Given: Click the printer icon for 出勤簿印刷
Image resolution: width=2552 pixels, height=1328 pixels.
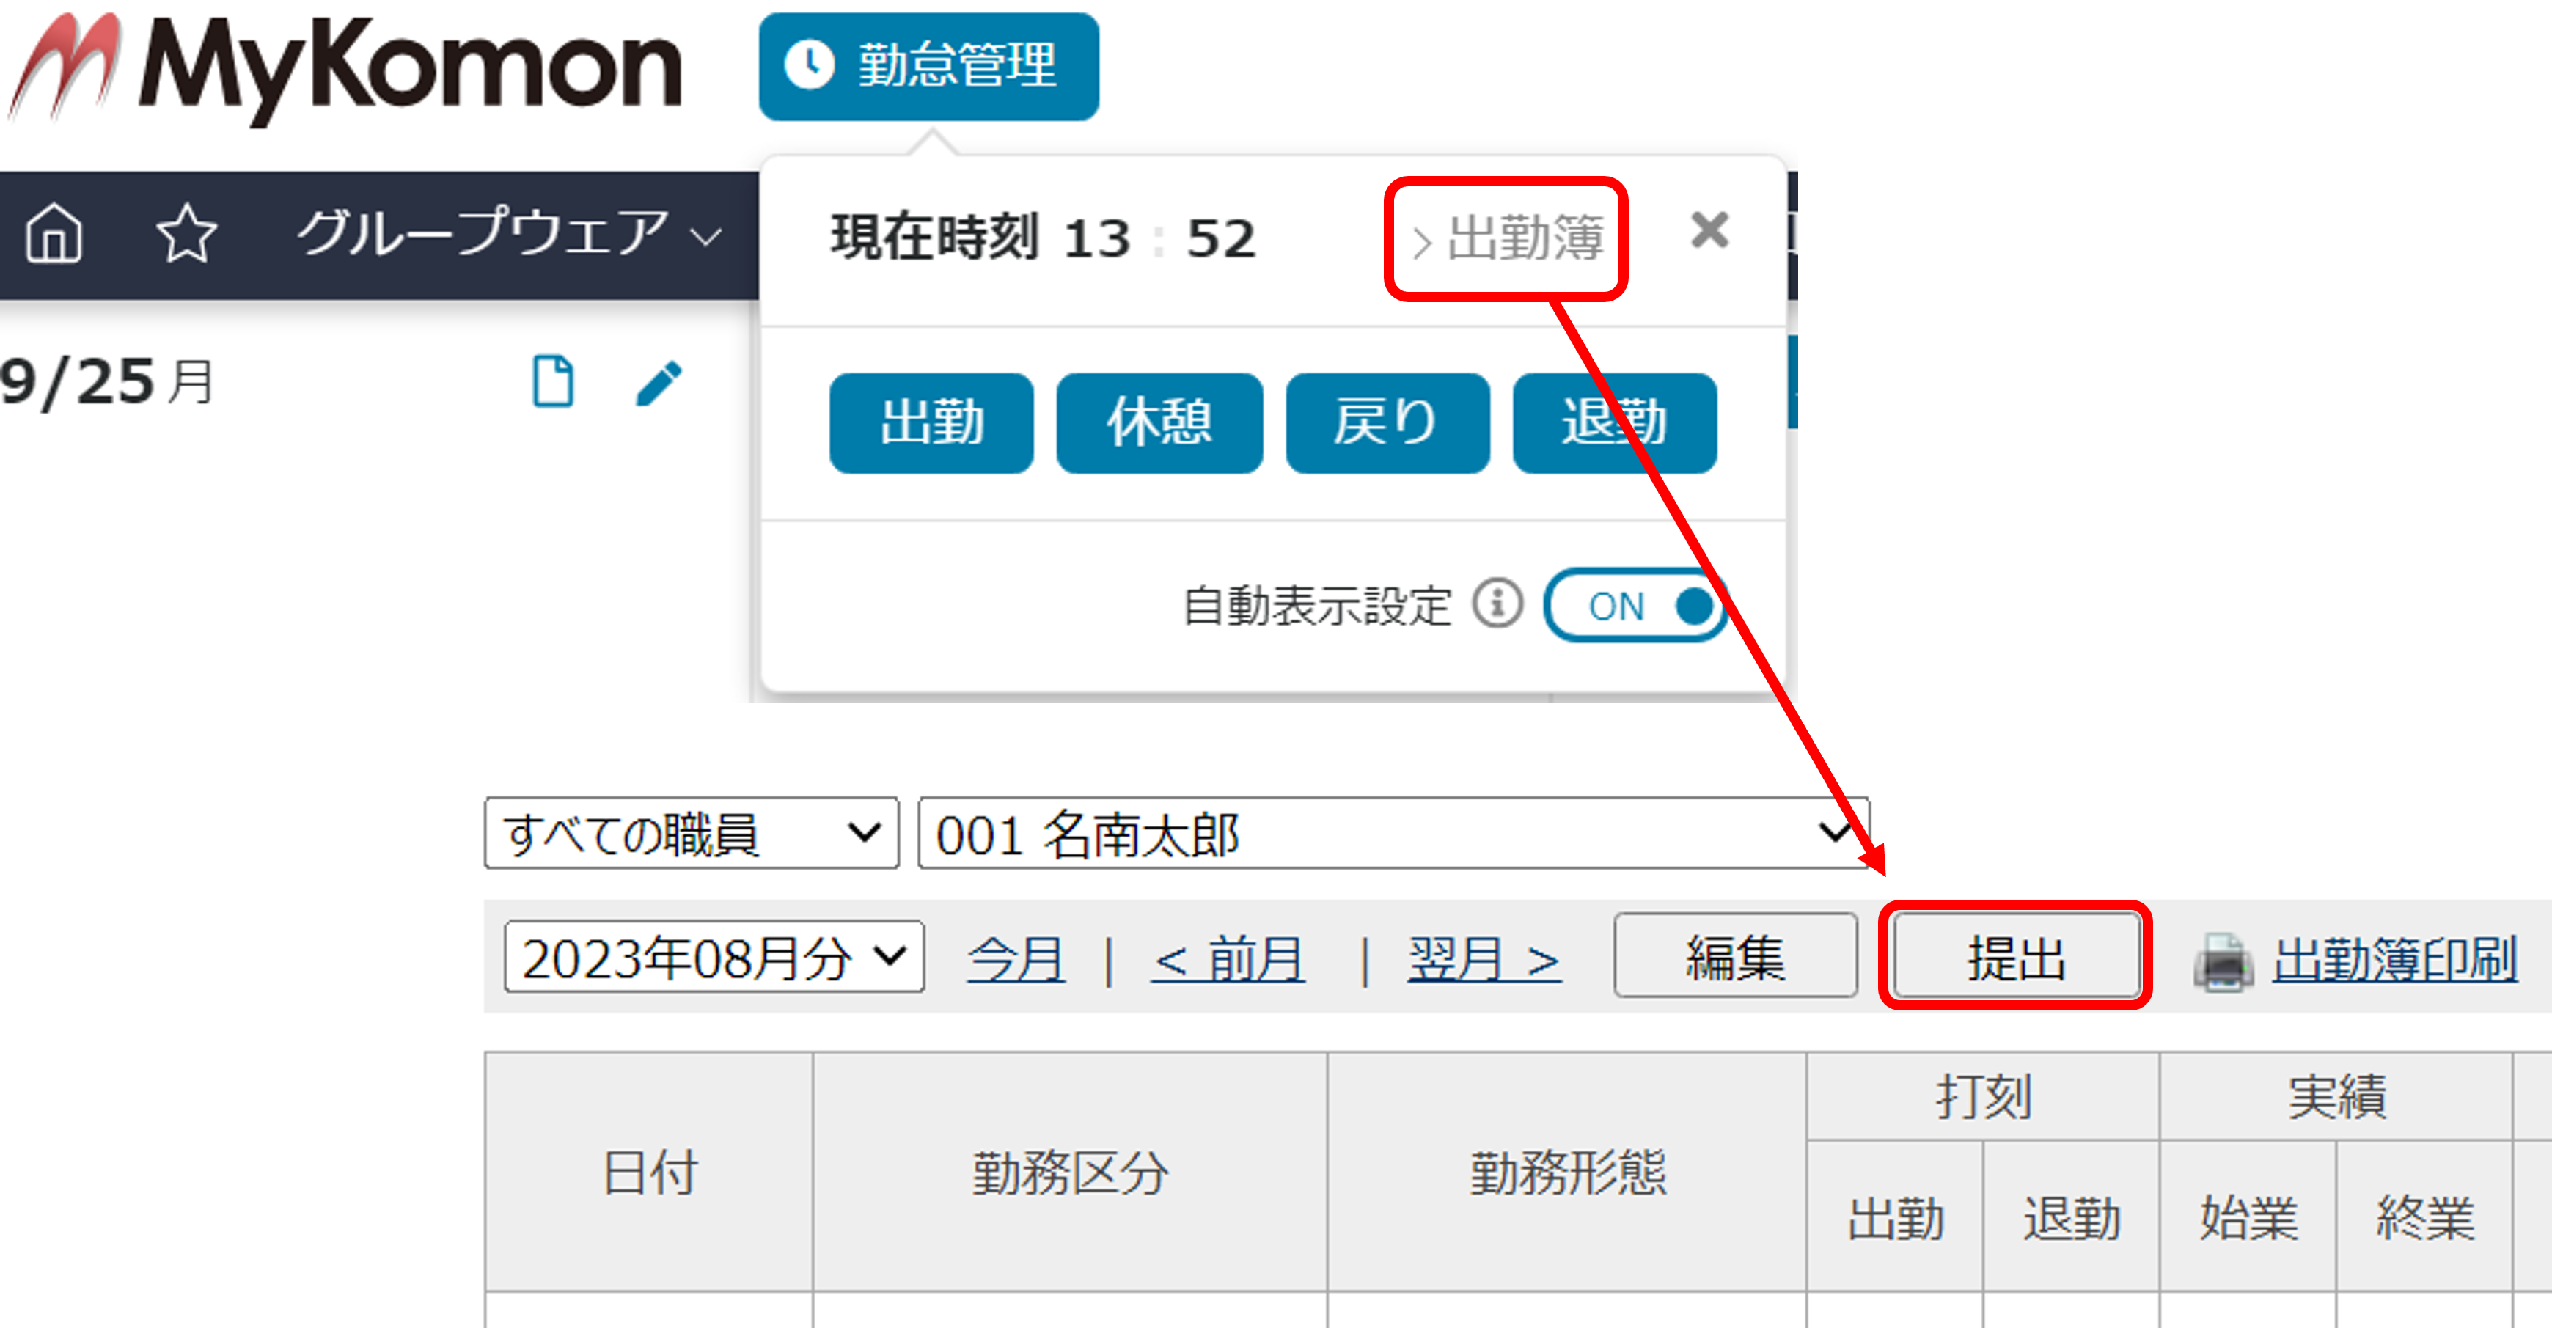Looking at the screenshot, I should pyautogui.click(x=2223, y=960).
